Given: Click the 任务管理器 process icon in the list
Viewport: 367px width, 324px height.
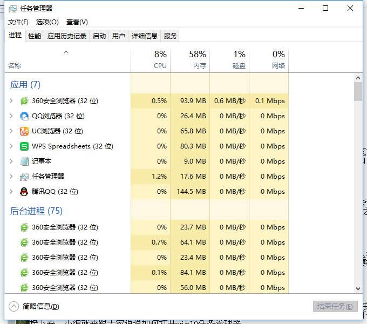Looking at the screenshot, I should pyautogui.click(x=24, y=177).
